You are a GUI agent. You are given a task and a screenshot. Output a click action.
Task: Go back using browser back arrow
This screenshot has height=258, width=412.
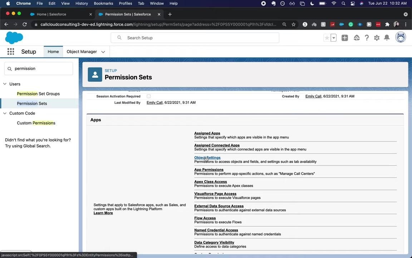6,24
